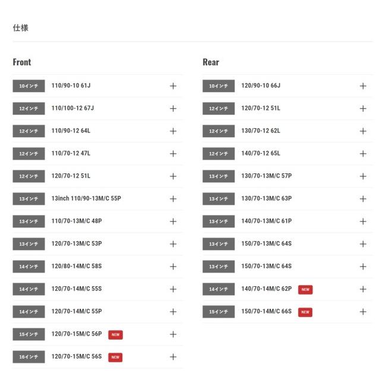This screenshot has width=386, height=386.
Task: Click plus icon next to 110/70-12 47L
Action: point(173,154)
